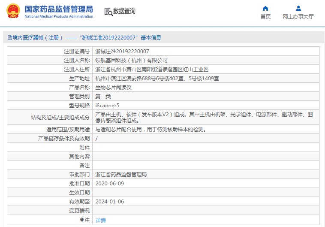Click 国家药品监督管理局 site title
Image resolution: width=325 pixels, height=227 pixels.
59,9
